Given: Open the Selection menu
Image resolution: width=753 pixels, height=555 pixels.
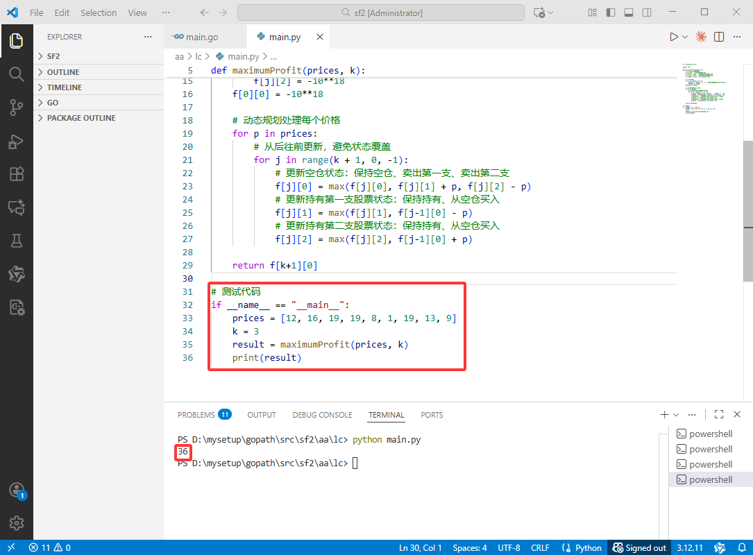Looking at the screenshot, I should point(99,12).
